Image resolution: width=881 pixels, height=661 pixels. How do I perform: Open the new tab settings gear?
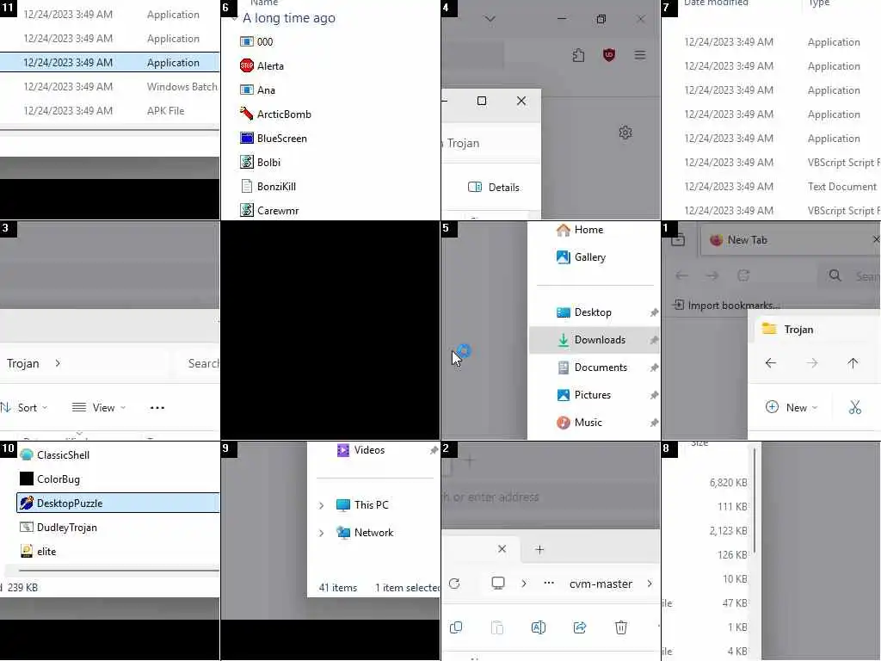tap(625, 133)
